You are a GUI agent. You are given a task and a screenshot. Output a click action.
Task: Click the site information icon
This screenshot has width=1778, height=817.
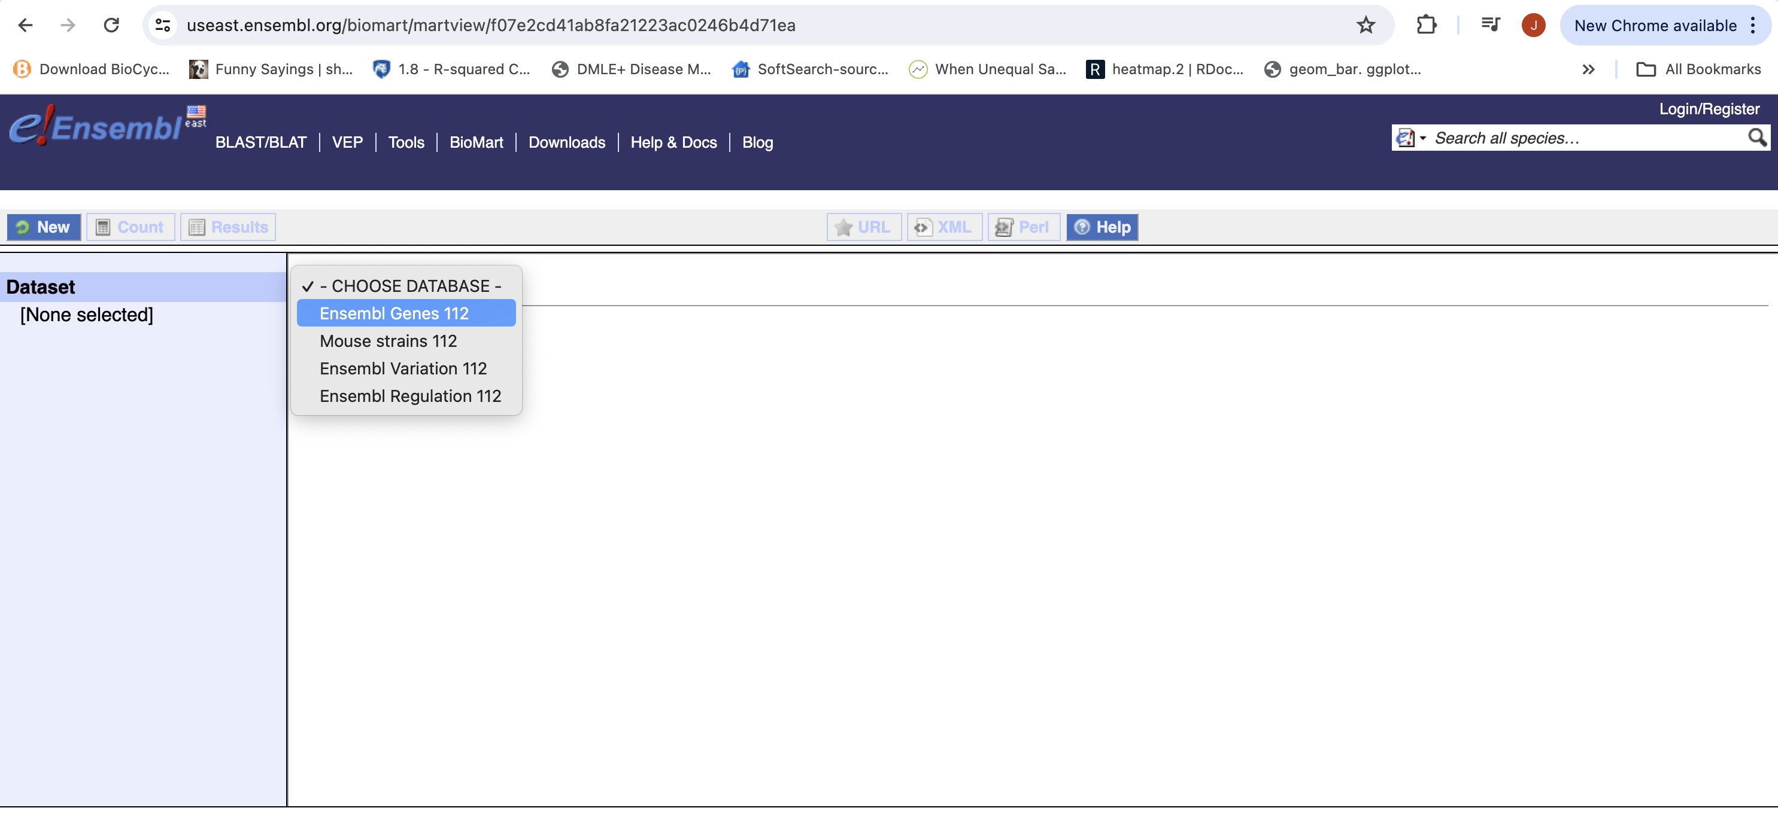163,26
